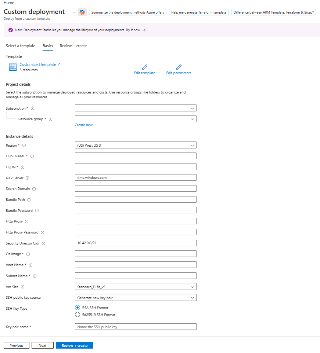Select RSA SSH Format radio button
This screenshot has height=353, width=320.
(x=78, y=308)
